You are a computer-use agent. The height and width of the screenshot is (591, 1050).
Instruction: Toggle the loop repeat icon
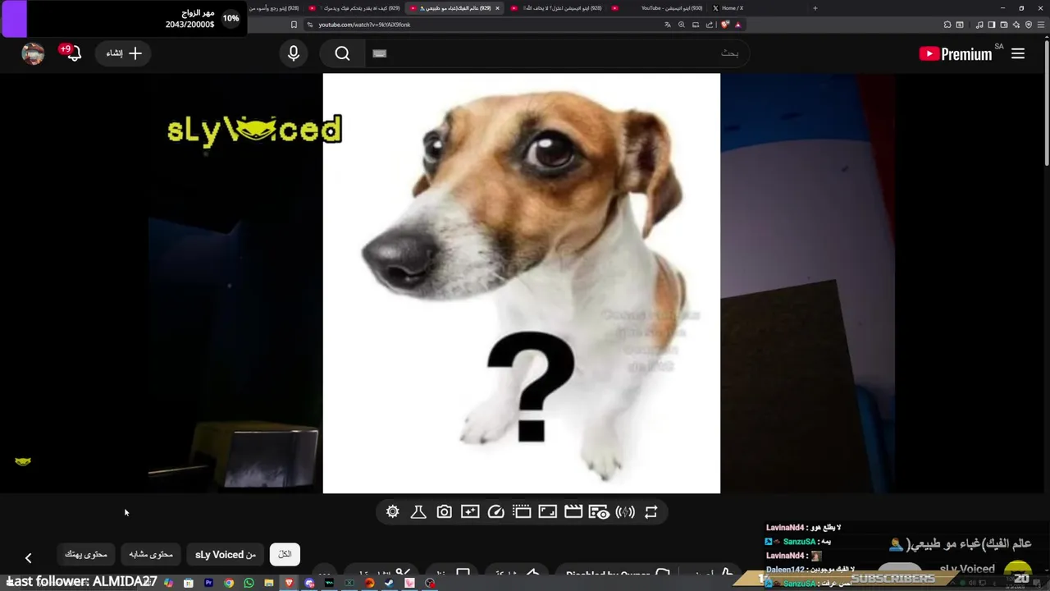pyautogui.click(x=651, y=512)
